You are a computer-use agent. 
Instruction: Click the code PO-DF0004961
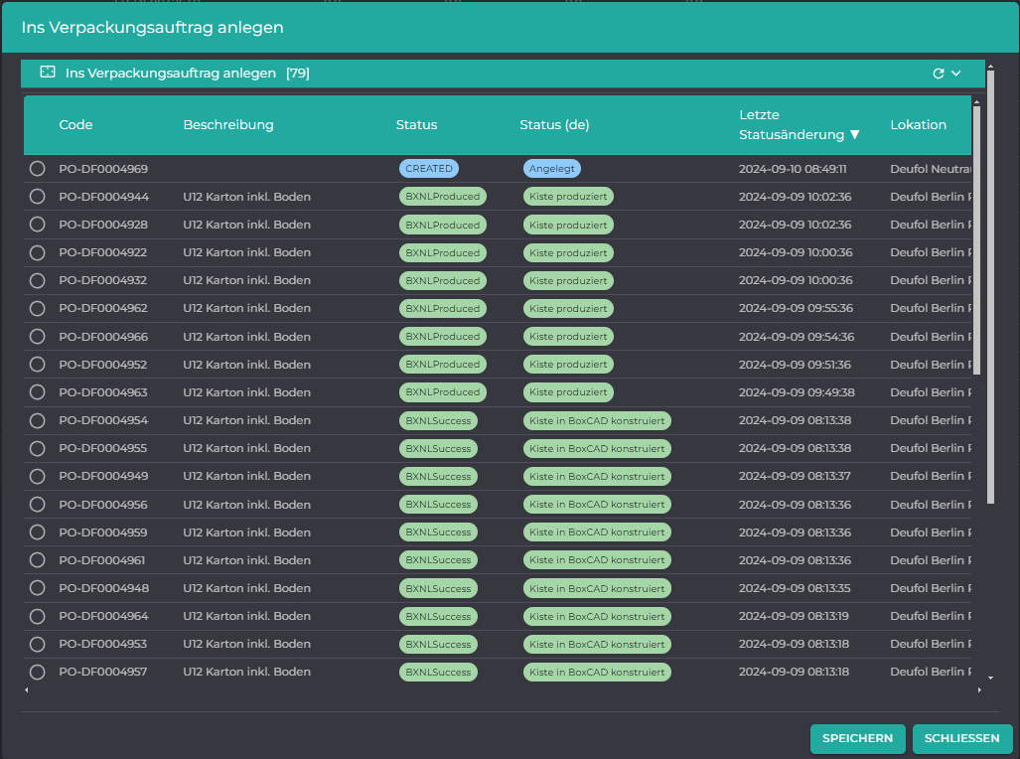pos(102,560)
